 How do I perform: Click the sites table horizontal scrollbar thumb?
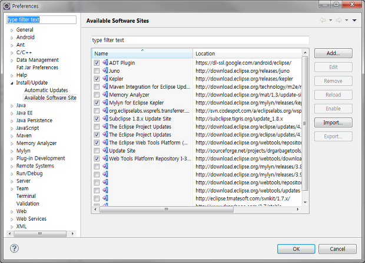pos(167,210)
